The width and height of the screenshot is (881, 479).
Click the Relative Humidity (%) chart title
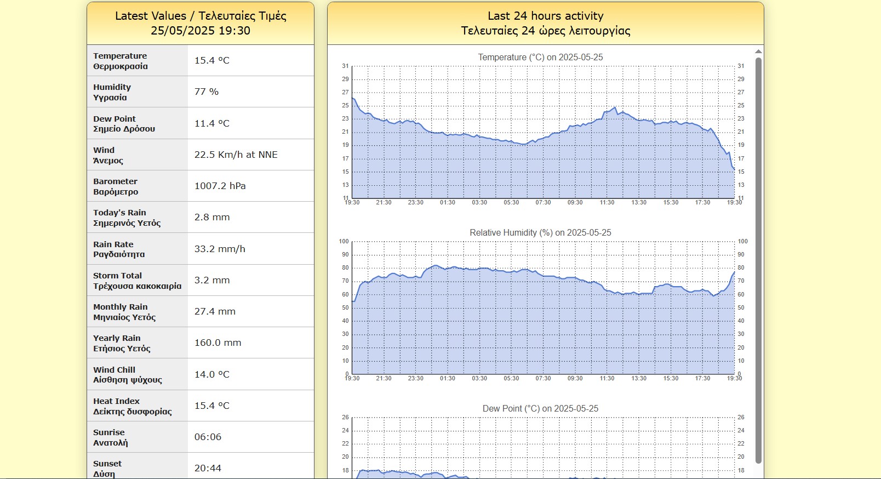pos(540,232)
